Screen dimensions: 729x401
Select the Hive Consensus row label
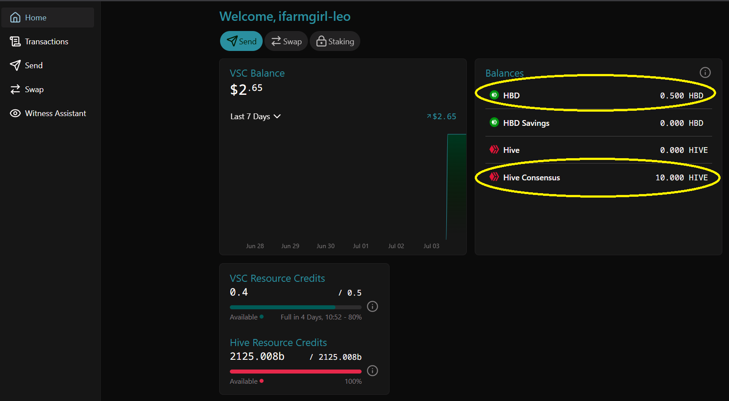(x=532, y=178)
